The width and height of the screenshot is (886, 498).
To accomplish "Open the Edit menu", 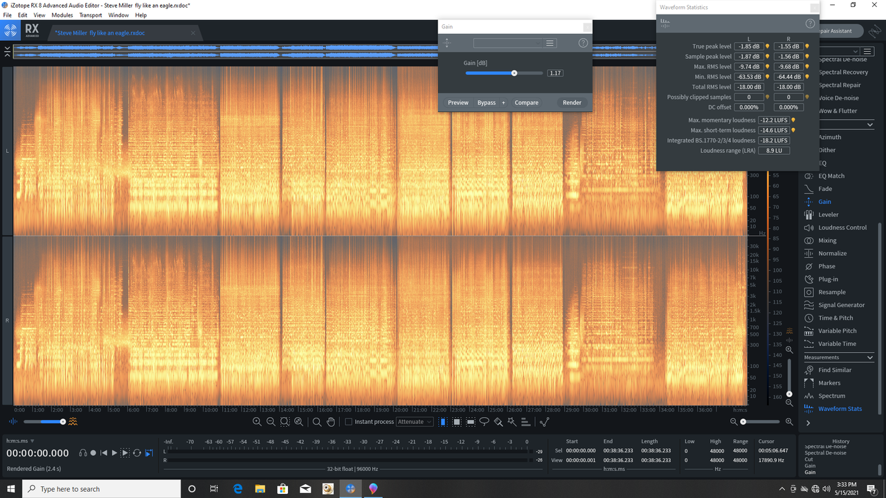I will (x=23, y=15).
